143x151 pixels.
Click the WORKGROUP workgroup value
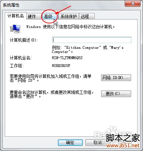click(61, 66)
